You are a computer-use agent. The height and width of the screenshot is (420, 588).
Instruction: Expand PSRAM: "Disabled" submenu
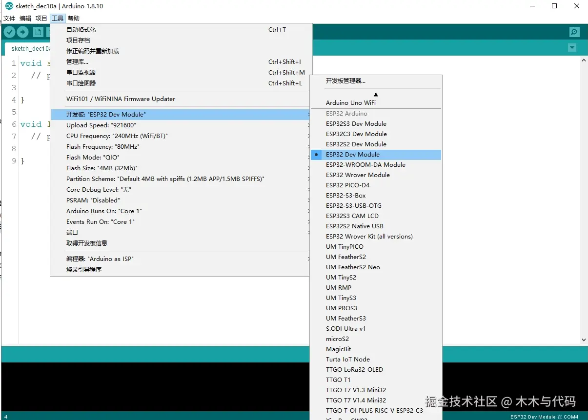(x=181, y=200)
